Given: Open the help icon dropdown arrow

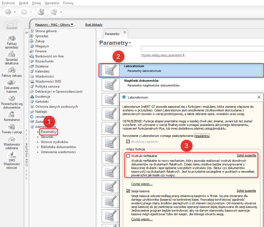Looking at the screenshot, I should (x=61, y=12).
